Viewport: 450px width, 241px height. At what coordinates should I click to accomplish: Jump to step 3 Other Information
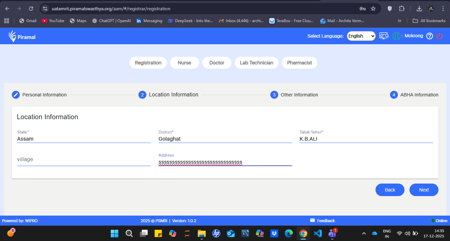click(x=295, y=95)
